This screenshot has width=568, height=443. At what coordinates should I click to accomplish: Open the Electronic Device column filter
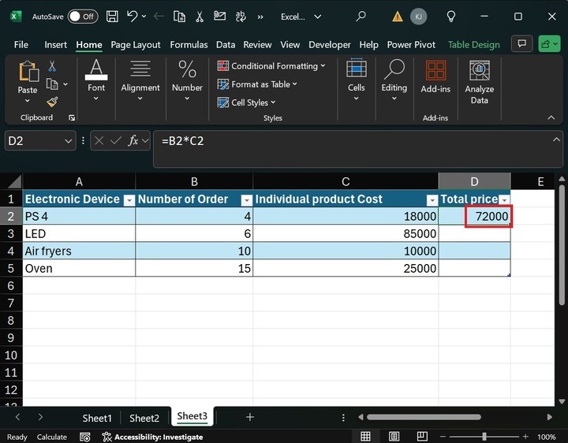coord(128,200)
